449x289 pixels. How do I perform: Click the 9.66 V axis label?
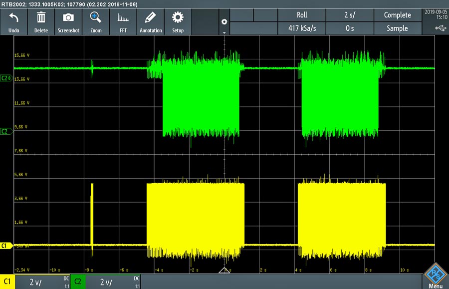(21, 127)
